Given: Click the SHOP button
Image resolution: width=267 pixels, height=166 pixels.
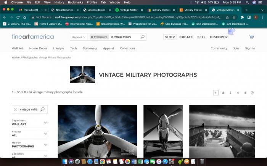Looking at the screenshot, I should point(170,37).
